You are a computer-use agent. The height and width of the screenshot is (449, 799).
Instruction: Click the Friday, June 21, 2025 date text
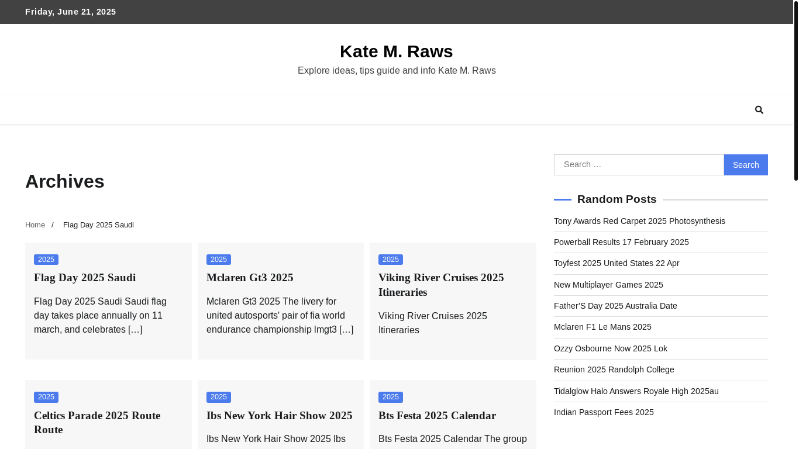[71, 12]
